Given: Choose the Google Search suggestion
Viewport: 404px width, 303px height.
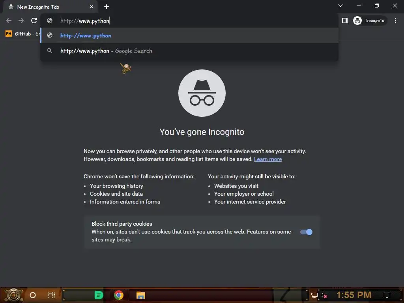Looking at the screenshot, I should click(x=190, y=51).
